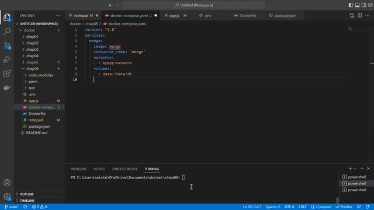The image size is (374, 210).
Task: Open the Search view in activity bar
Action: click(x=7, y=31)
